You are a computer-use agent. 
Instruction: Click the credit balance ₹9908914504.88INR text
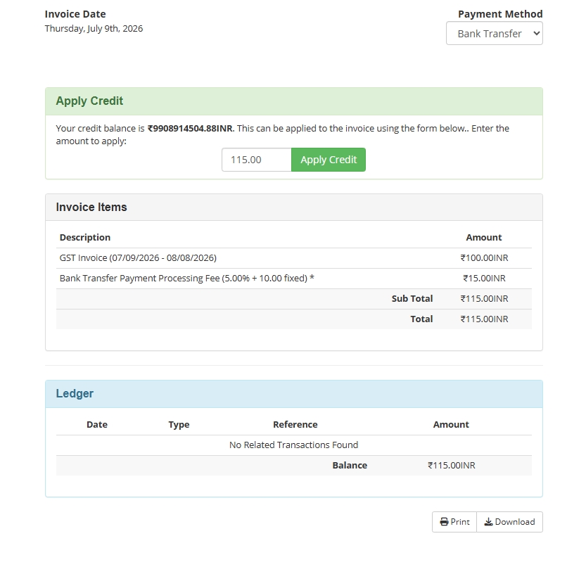click(x=190, y=128)
